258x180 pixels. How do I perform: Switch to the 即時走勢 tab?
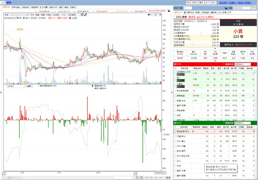click(x=16, y=7)
